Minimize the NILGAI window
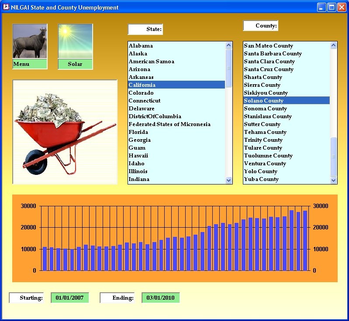 pos(321,7)
